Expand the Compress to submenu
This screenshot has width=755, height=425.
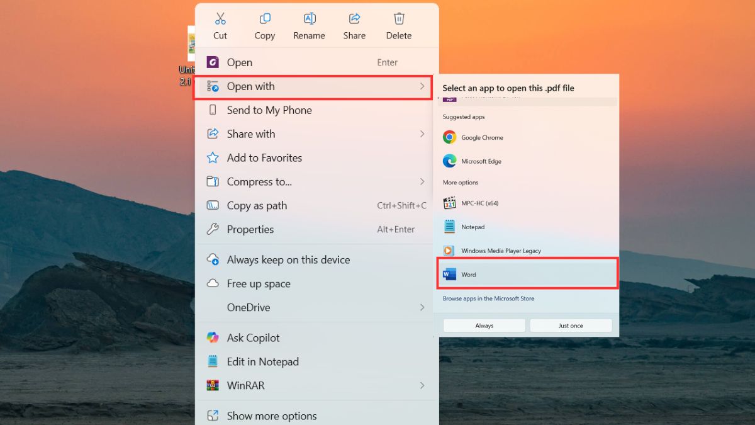(x=259, y=181)
